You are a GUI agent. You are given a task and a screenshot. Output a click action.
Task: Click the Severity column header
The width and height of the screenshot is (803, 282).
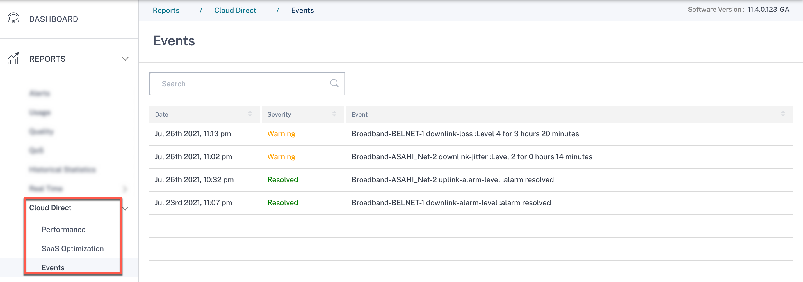pyautogui.click(x=303, y=114)
